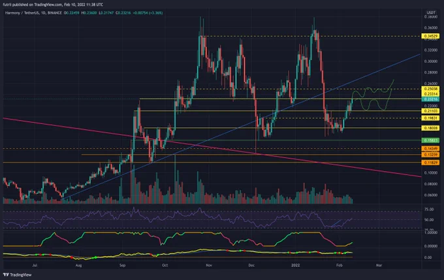The image size is (444, 280).
Task: Click the 0.10000 price axis tick
Action: click(x=430, y=173)
